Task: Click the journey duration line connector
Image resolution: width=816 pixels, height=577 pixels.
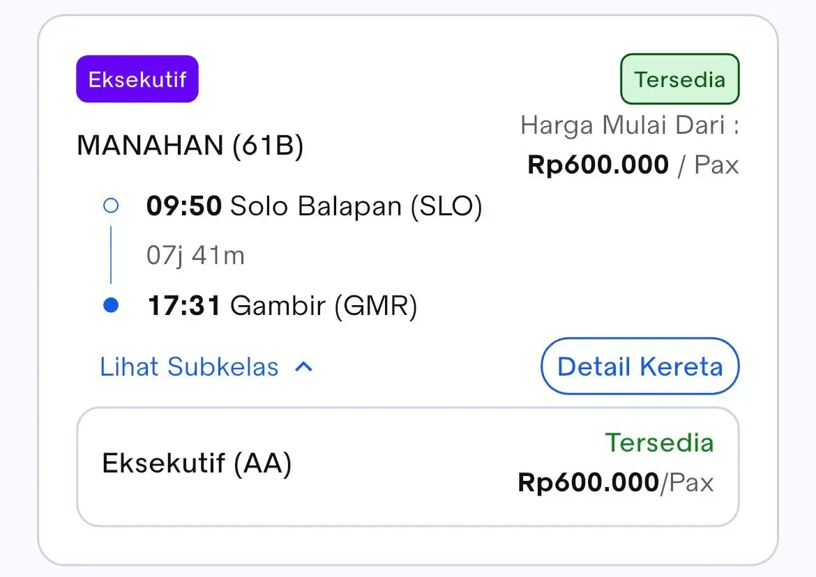Action: point(111,254)
